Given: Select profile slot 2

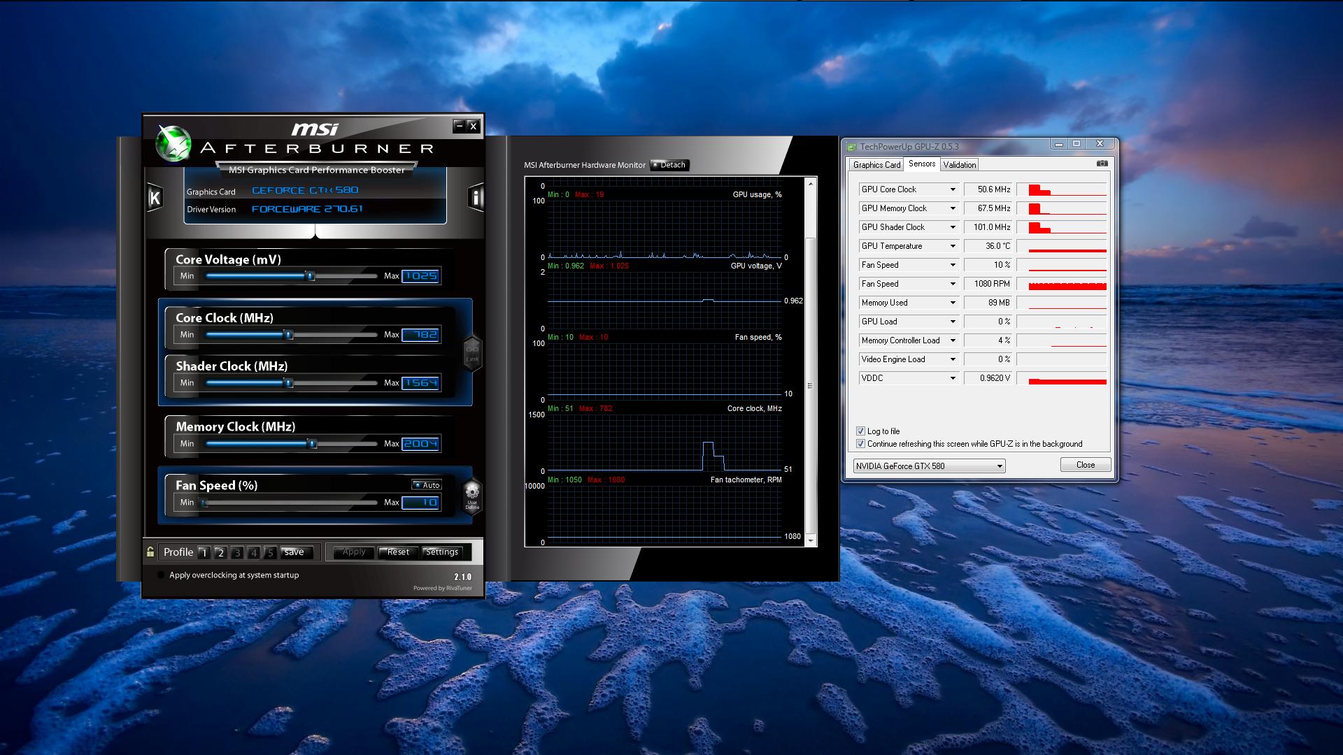Looking at the screenshot, I should (x=220, y=553).
